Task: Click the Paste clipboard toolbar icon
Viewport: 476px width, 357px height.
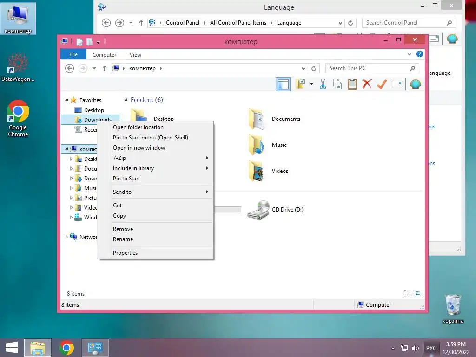Action: point(352,84)
